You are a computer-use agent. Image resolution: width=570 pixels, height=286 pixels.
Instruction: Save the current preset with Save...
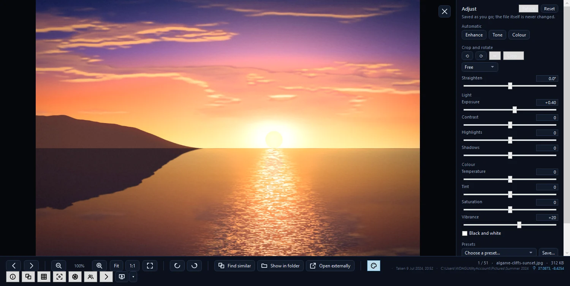pyautogui.click(x=548, y=253)
